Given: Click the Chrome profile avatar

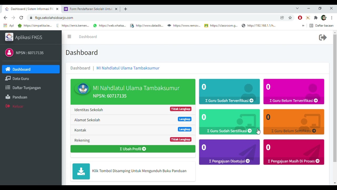Looking at the screenshot, I should (324, 18).
